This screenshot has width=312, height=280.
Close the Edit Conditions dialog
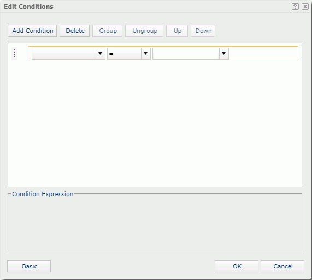pos(305,7)
